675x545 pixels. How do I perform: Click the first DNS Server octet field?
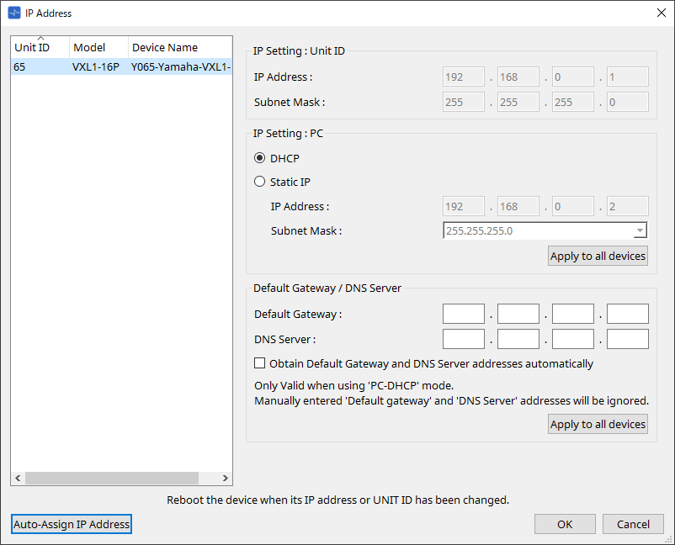[464, 339]
